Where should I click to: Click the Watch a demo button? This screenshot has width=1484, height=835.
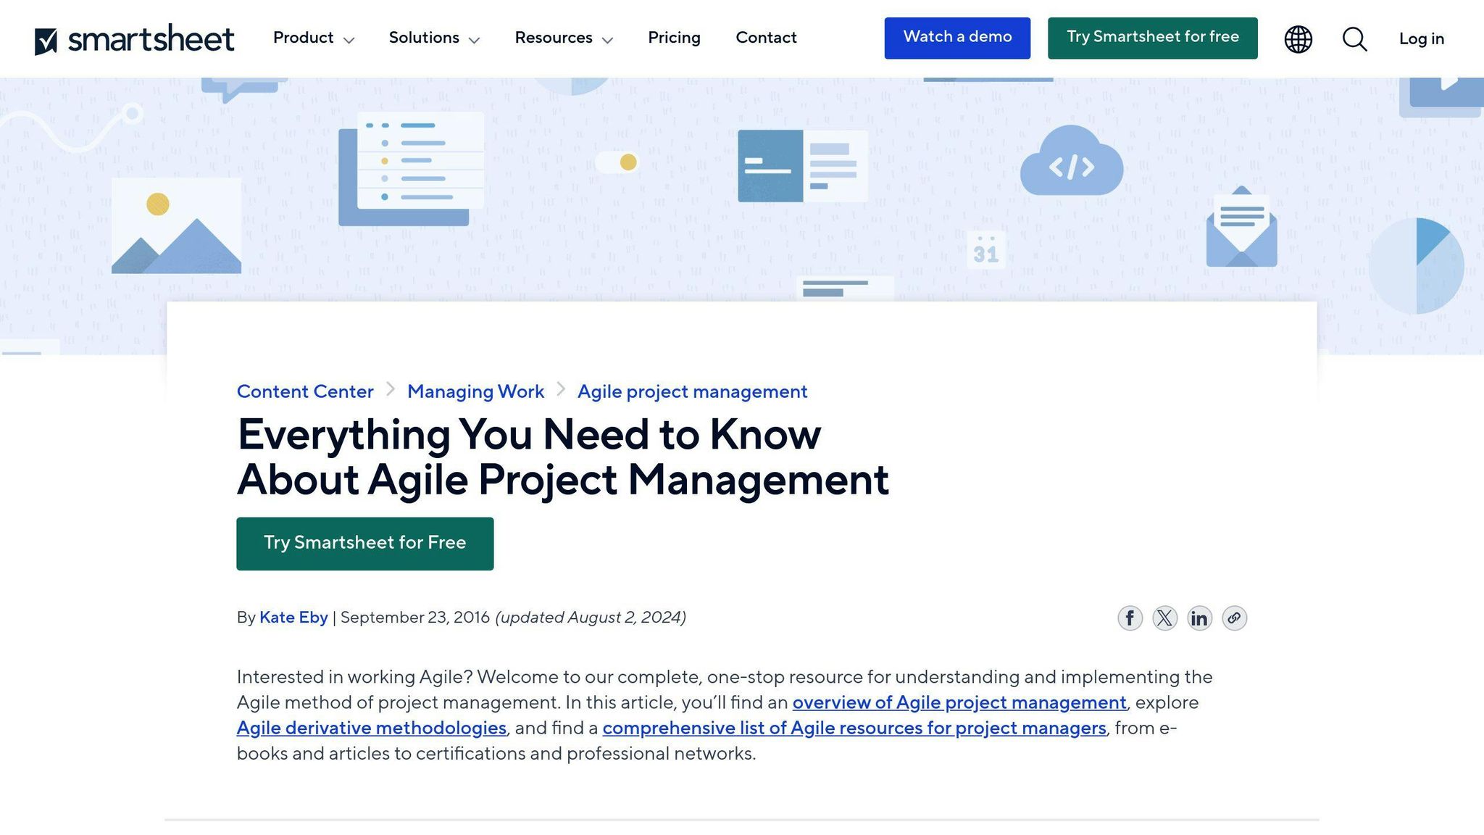[x=956, y=37]
